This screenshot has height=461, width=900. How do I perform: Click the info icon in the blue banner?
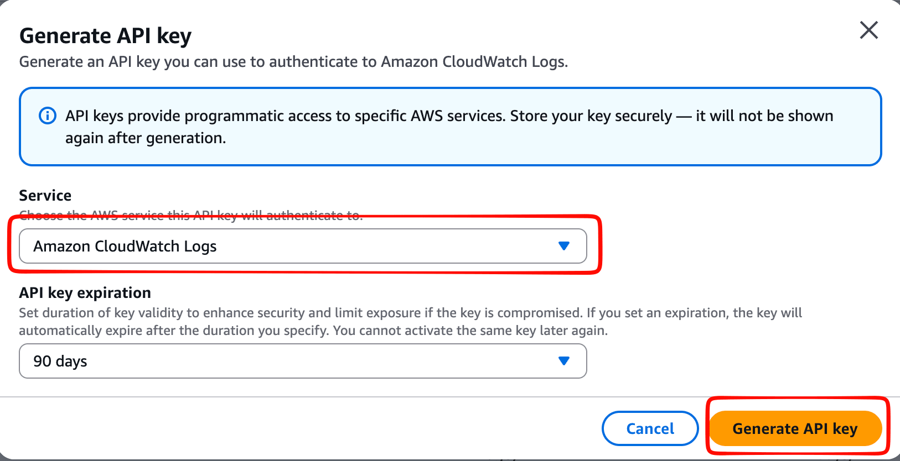[x=48, y=116]
